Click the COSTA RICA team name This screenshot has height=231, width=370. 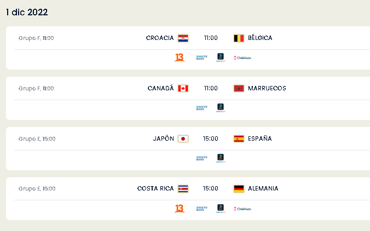point(155,188)
